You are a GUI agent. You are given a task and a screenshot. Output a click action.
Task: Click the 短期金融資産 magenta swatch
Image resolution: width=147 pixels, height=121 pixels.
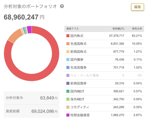pyautogui.click(x=68, y=115)
